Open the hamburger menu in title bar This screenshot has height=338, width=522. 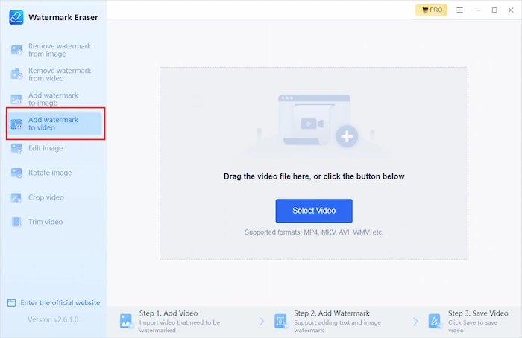coord(459,10)
